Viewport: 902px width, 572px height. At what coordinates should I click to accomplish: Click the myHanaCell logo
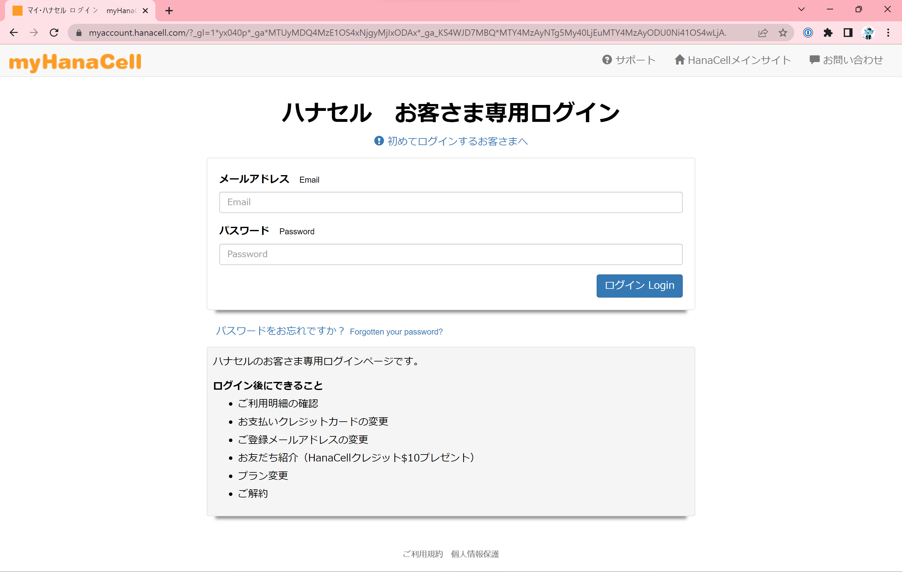point(75,61)
